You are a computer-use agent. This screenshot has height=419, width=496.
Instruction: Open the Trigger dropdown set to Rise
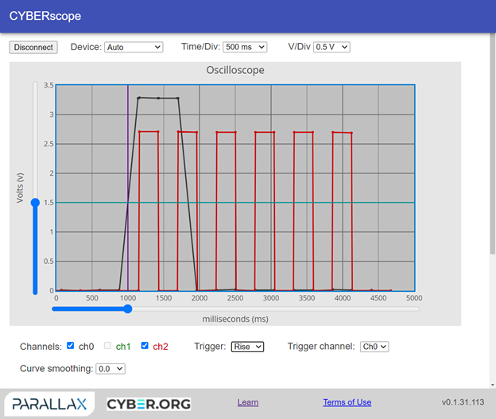point(247,347)
